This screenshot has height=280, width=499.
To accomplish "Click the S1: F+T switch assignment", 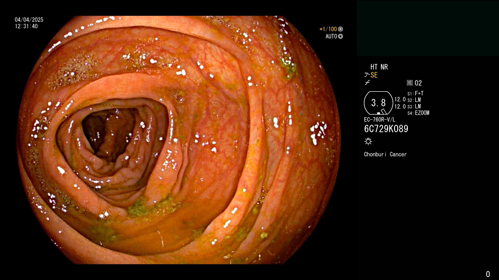I will pos(415,93).
